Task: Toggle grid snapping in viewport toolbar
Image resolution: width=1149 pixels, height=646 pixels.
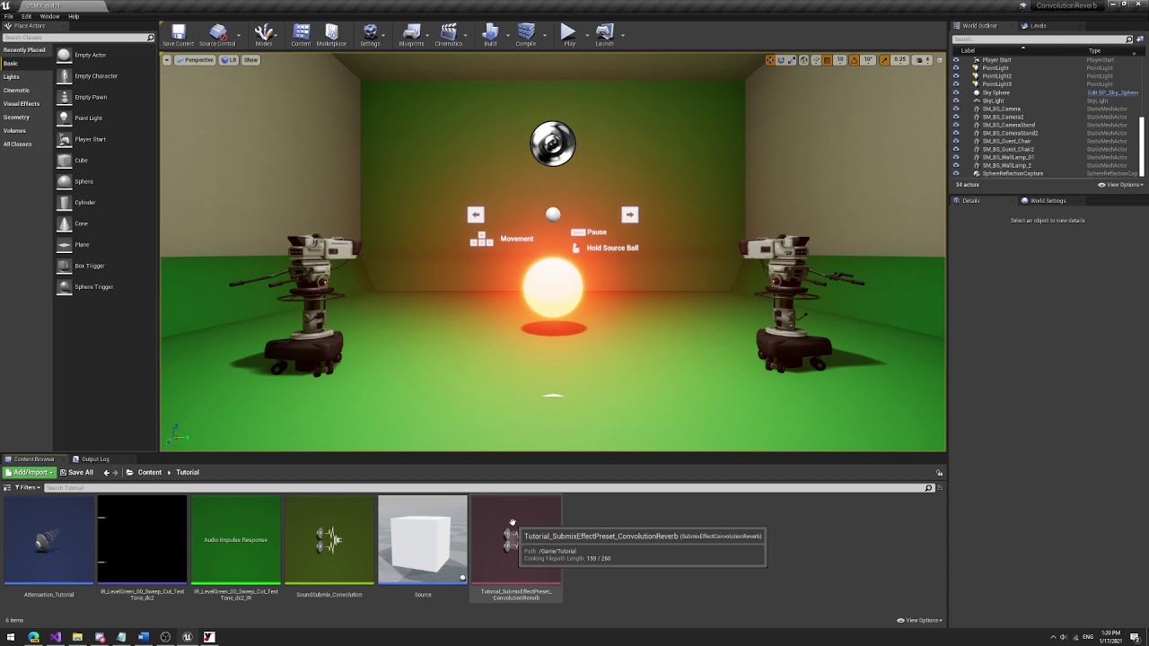Action: [x=828, y=60]
